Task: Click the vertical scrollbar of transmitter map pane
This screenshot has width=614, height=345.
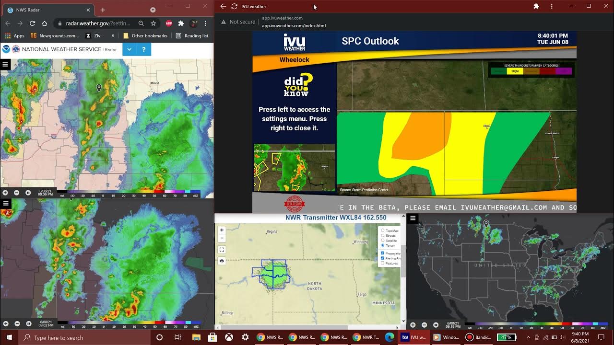Action: 403,261
